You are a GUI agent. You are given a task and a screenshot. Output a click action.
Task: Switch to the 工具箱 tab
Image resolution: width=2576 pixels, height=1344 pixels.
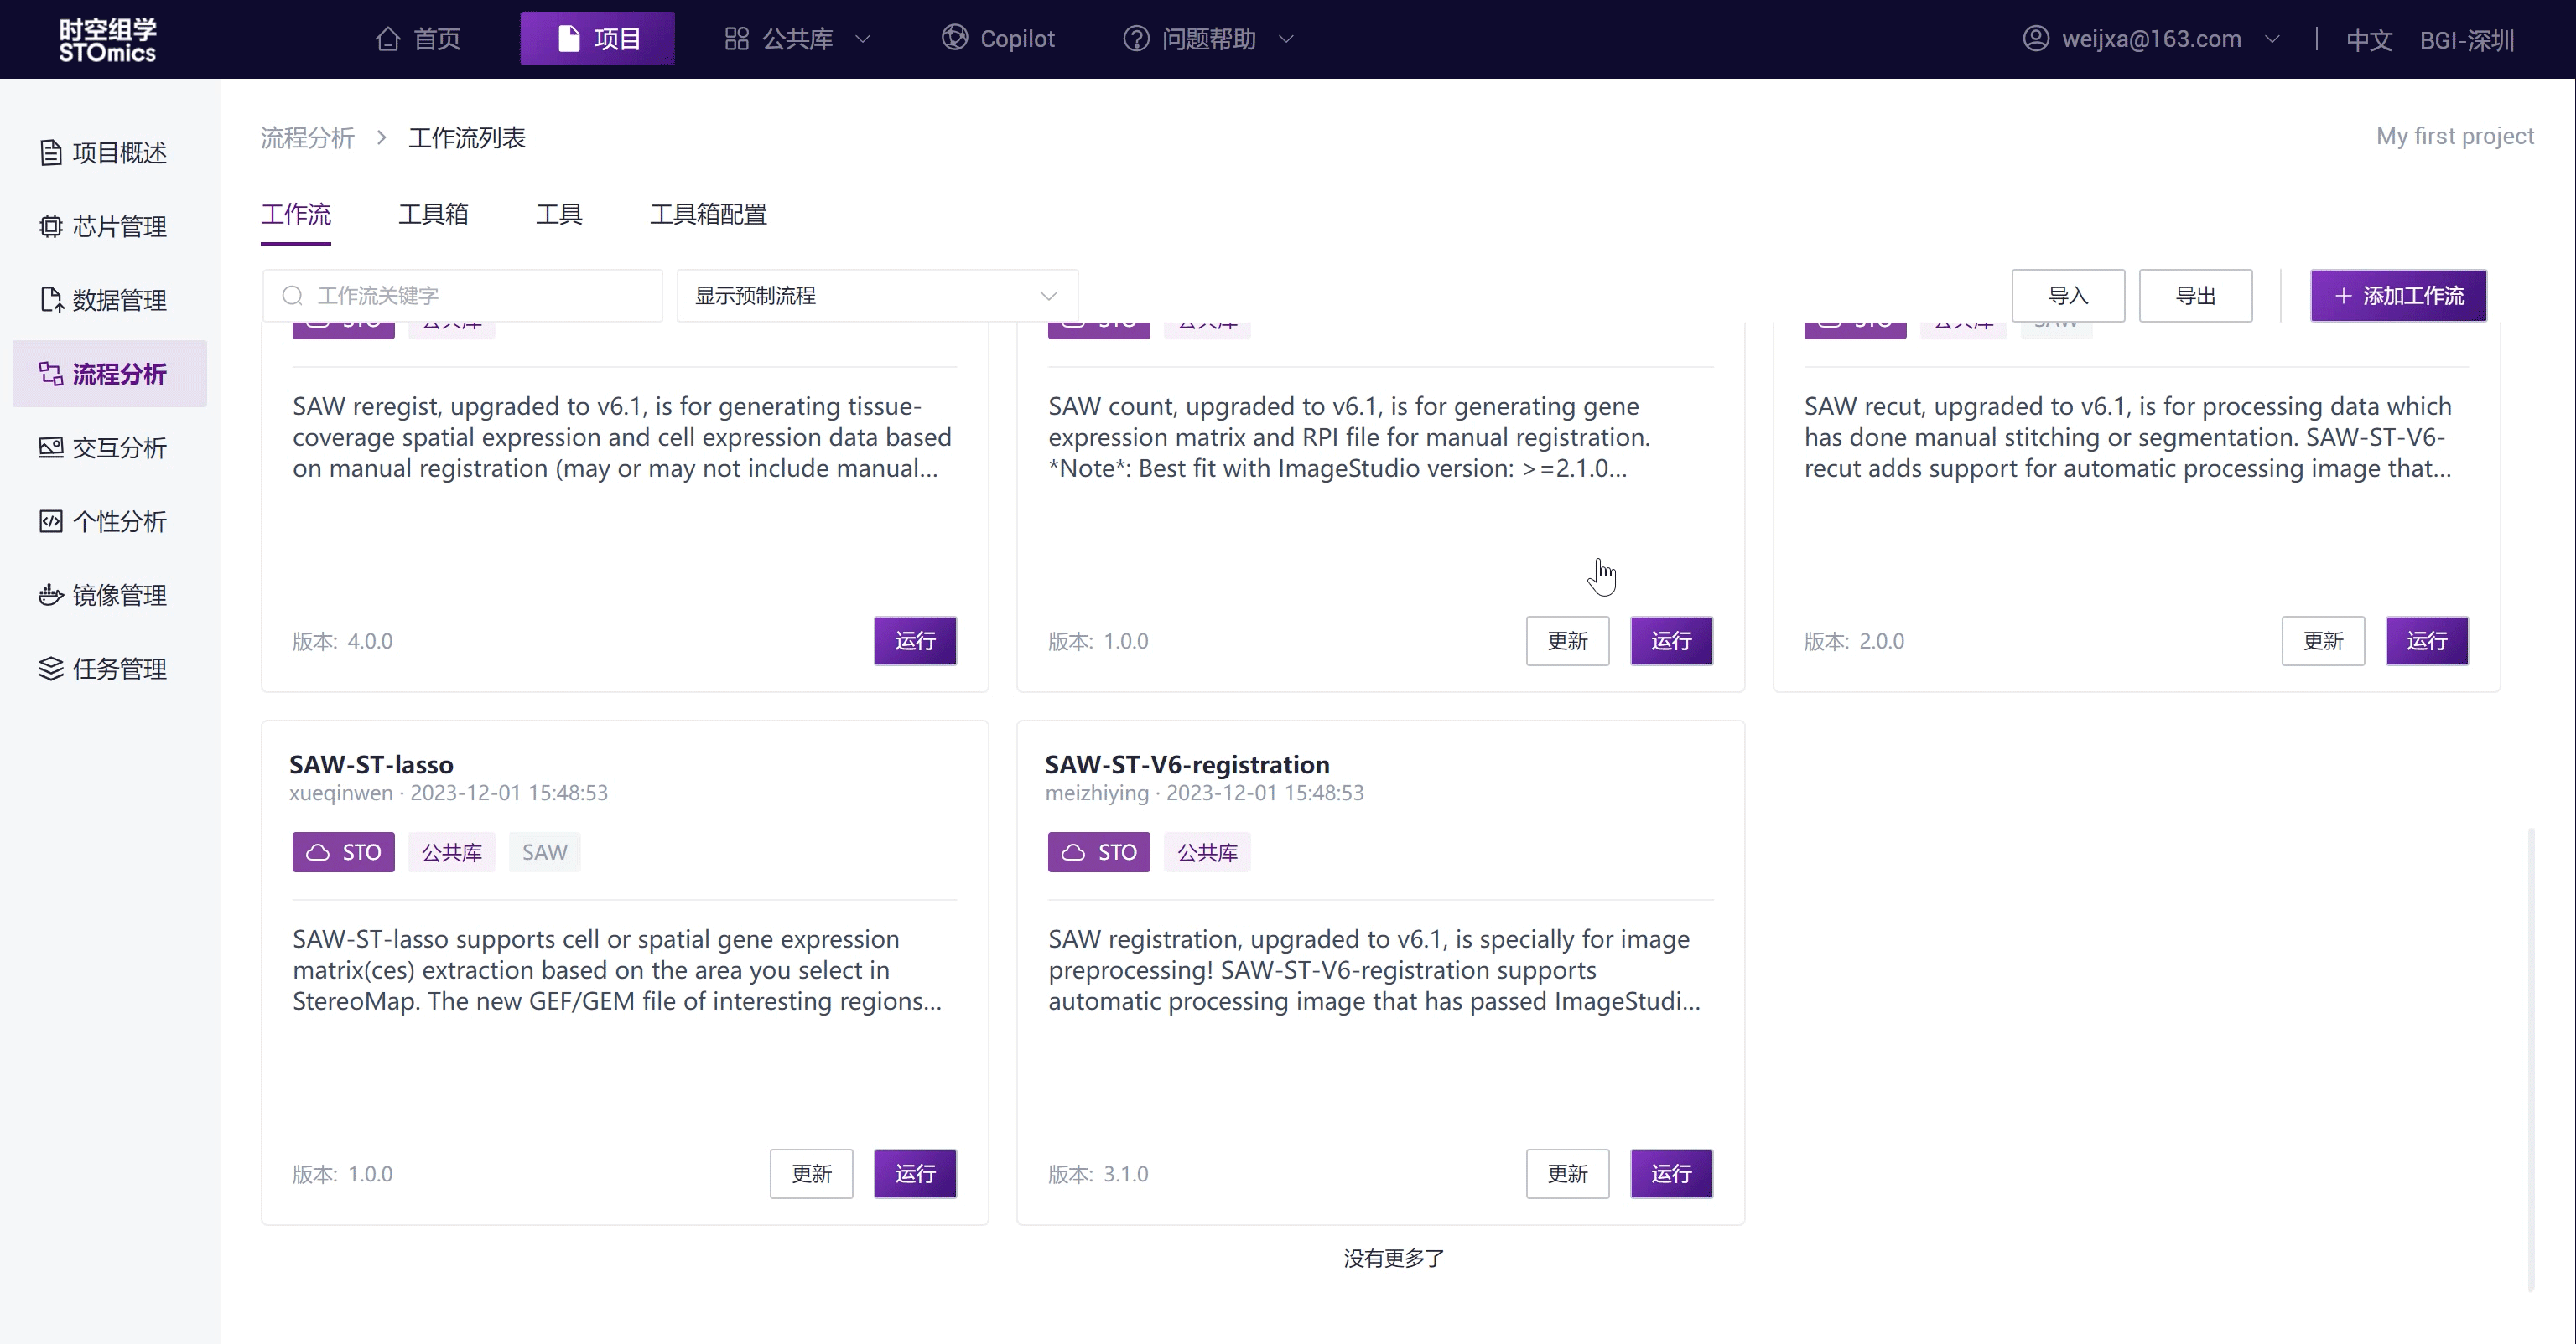(433, 214)
